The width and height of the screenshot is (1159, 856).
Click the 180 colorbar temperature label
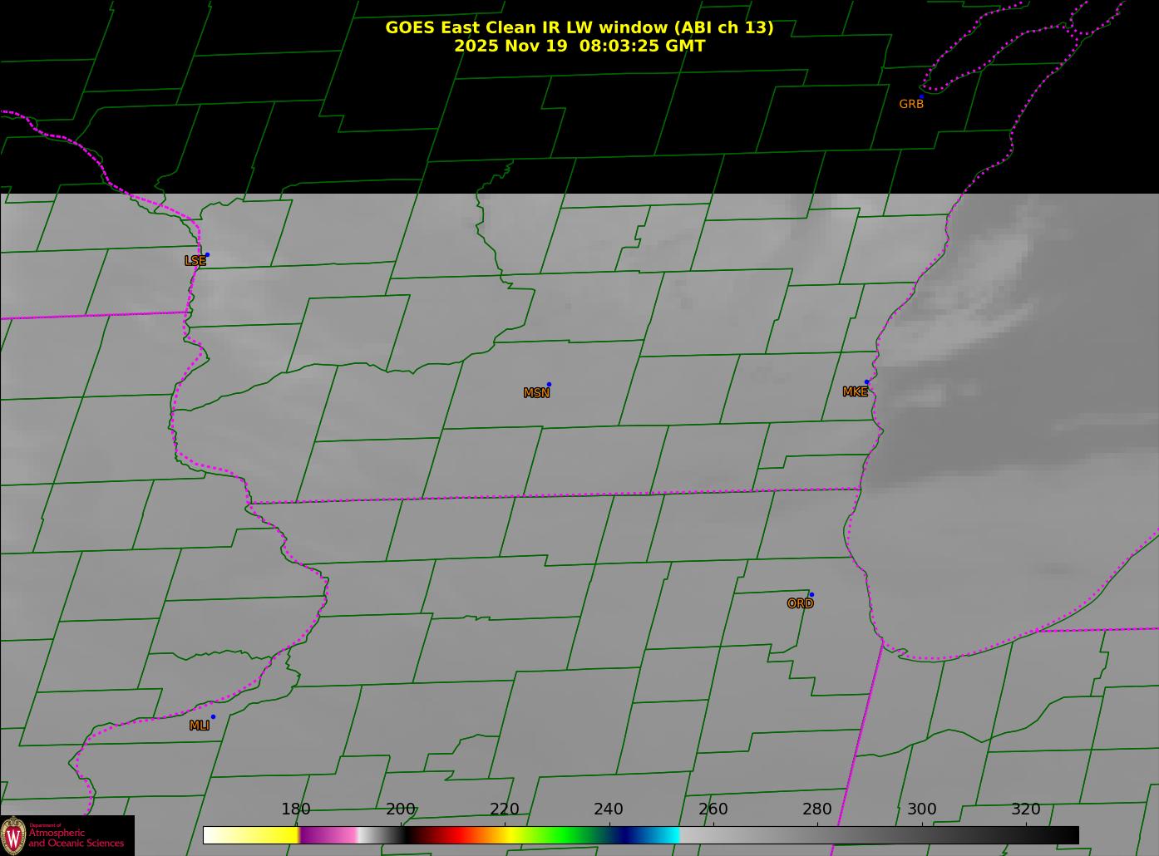coord(295,809)
